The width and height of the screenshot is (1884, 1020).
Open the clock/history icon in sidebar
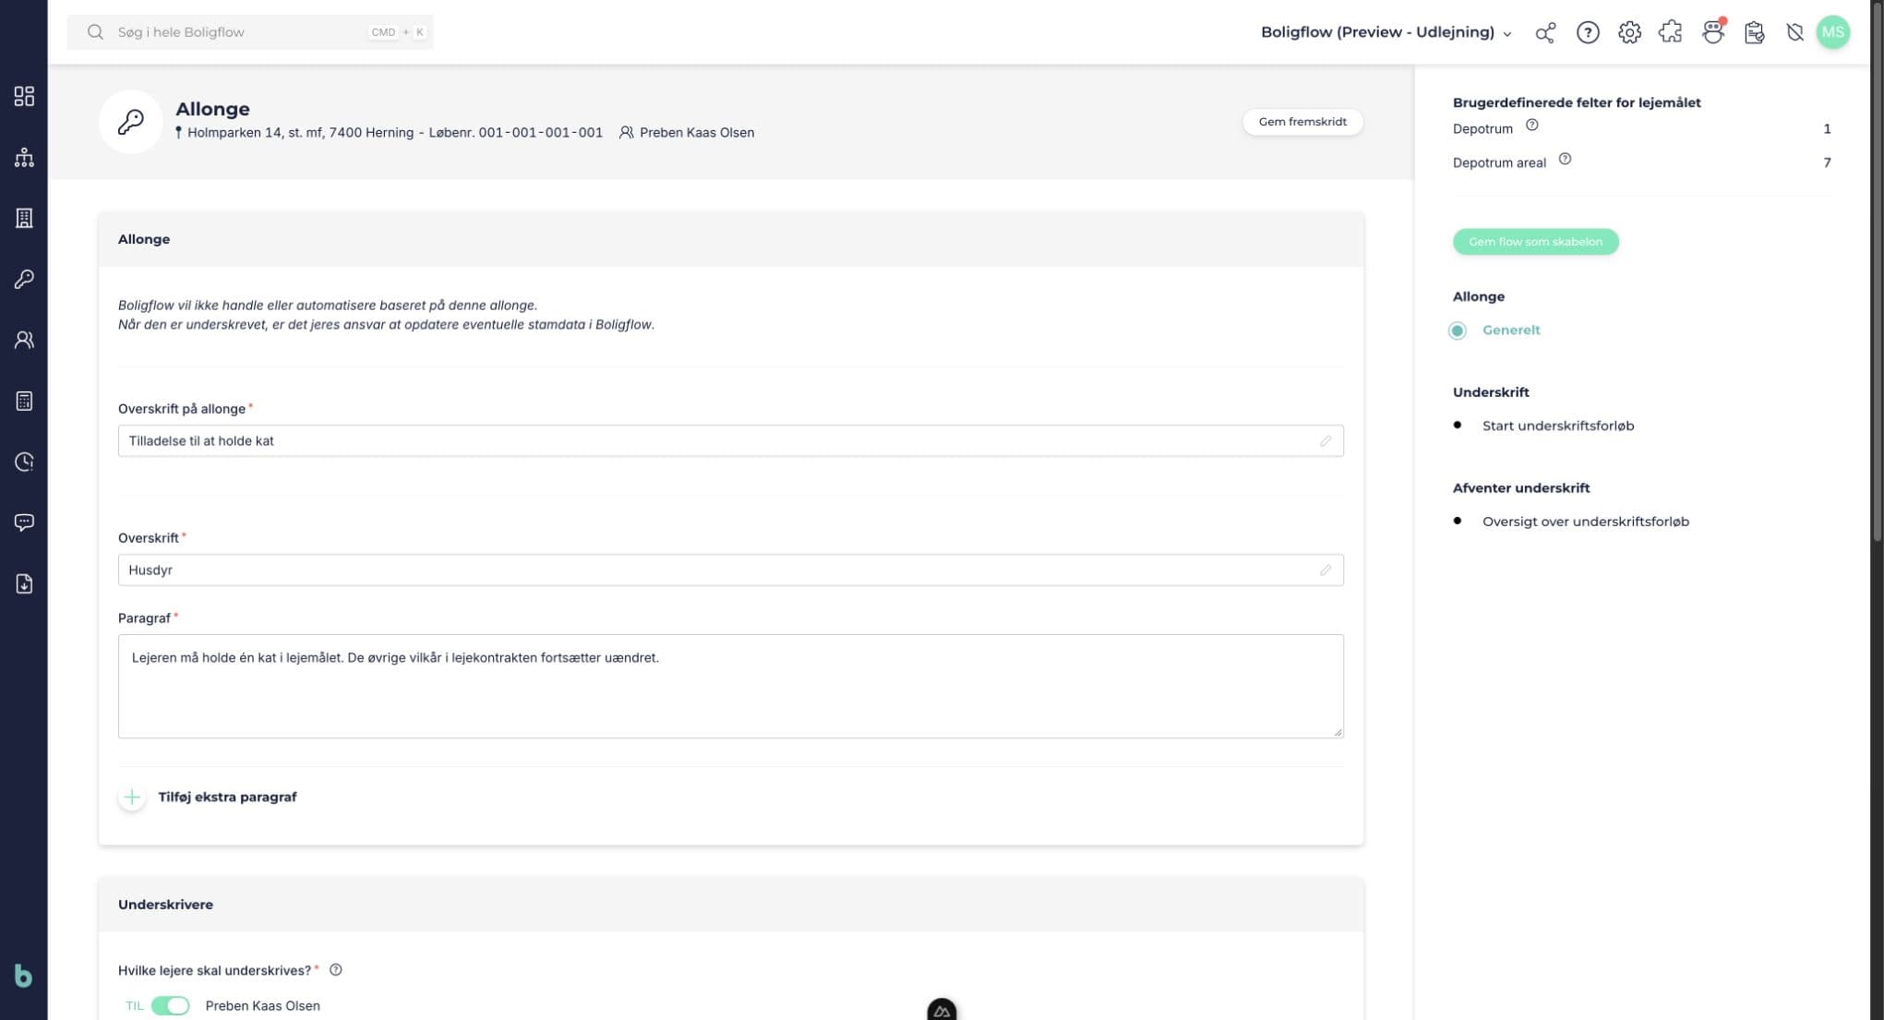[x=24, y=462]
